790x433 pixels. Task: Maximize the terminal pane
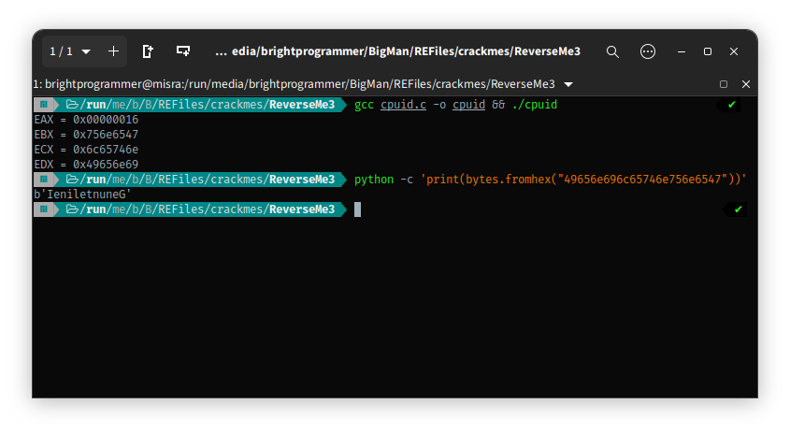pos(724,83)
